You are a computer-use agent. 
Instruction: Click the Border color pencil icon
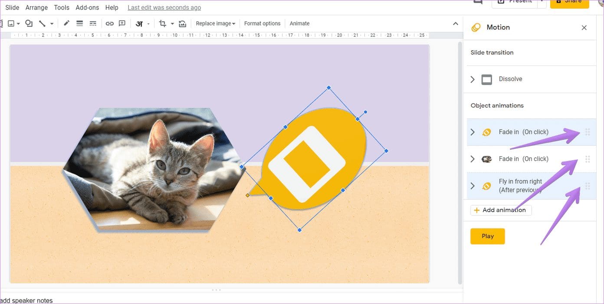(x=66, y=23)
